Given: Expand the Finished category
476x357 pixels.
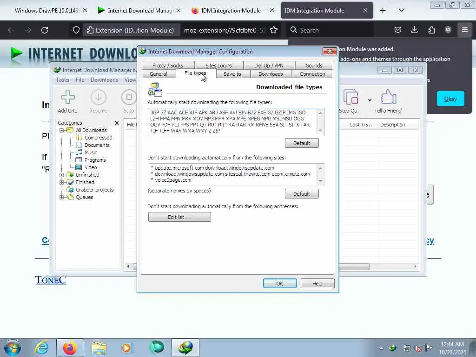Looking at the screenshot, I should (x=62, y=182).
